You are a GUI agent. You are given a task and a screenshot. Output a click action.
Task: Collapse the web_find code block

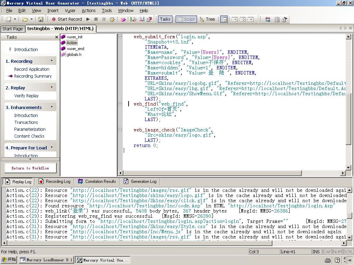click(x=120, y=104)
